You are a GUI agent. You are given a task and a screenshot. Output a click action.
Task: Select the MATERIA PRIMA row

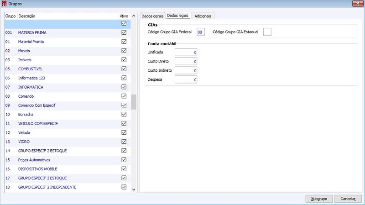68,32
